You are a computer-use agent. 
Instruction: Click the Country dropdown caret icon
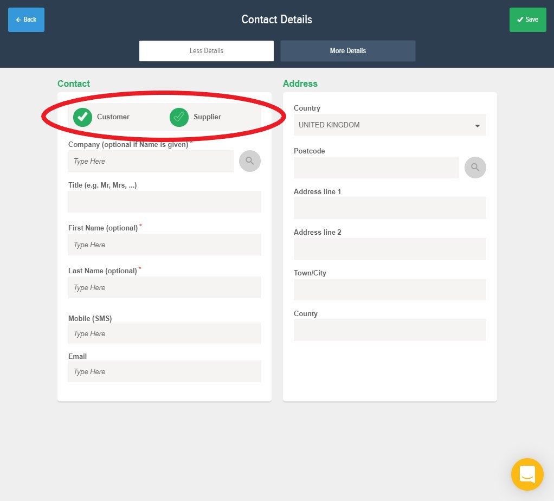(478, 125)
